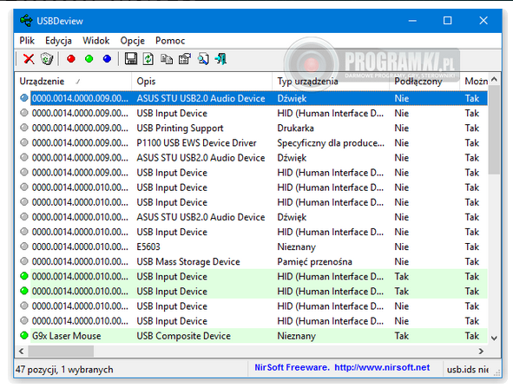Select the G9x Laser Mouse device name
513x388 pixels.
point(67,336)
